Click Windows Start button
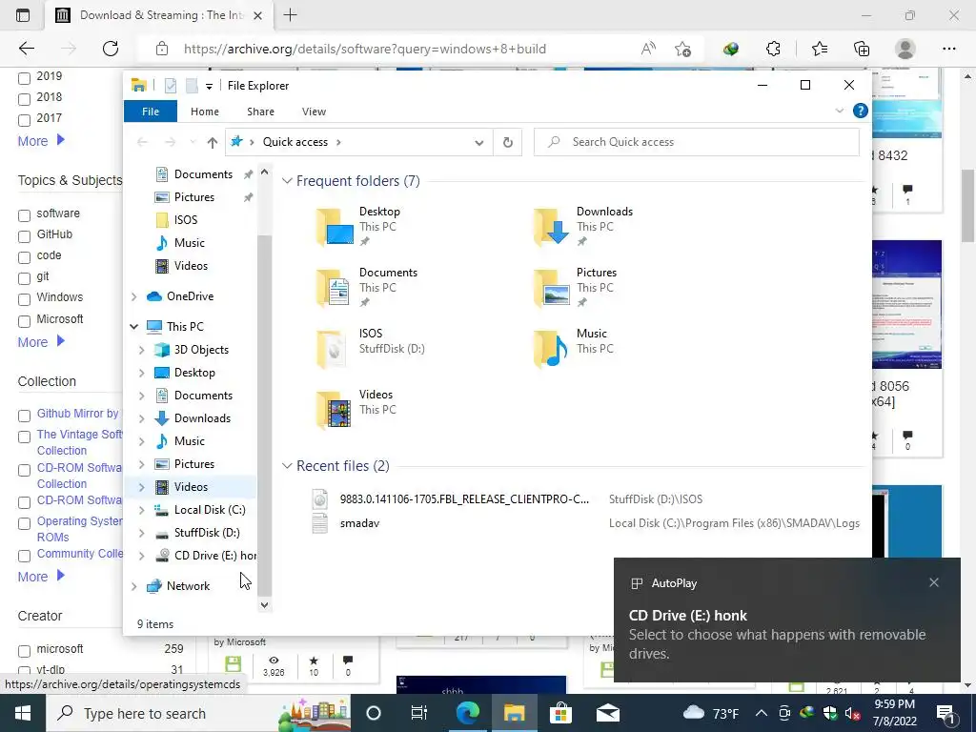976x732 pixels. click(x=23, y=713)
